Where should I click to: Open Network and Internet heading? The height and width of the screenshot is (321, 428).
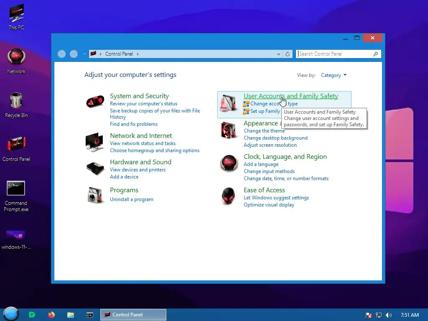141,136
